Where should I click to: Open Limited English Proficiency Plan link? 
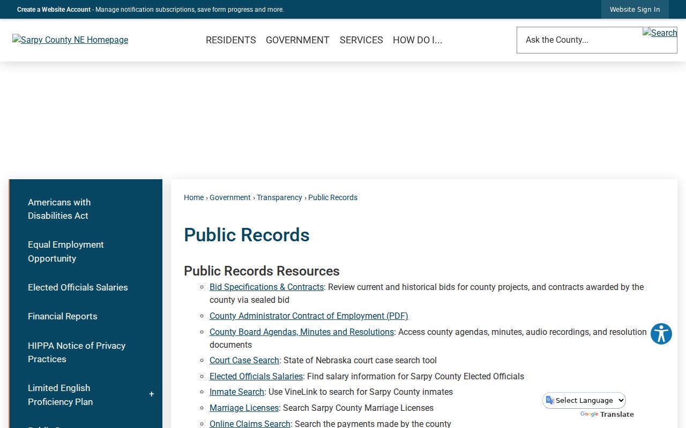pos(60,395)
